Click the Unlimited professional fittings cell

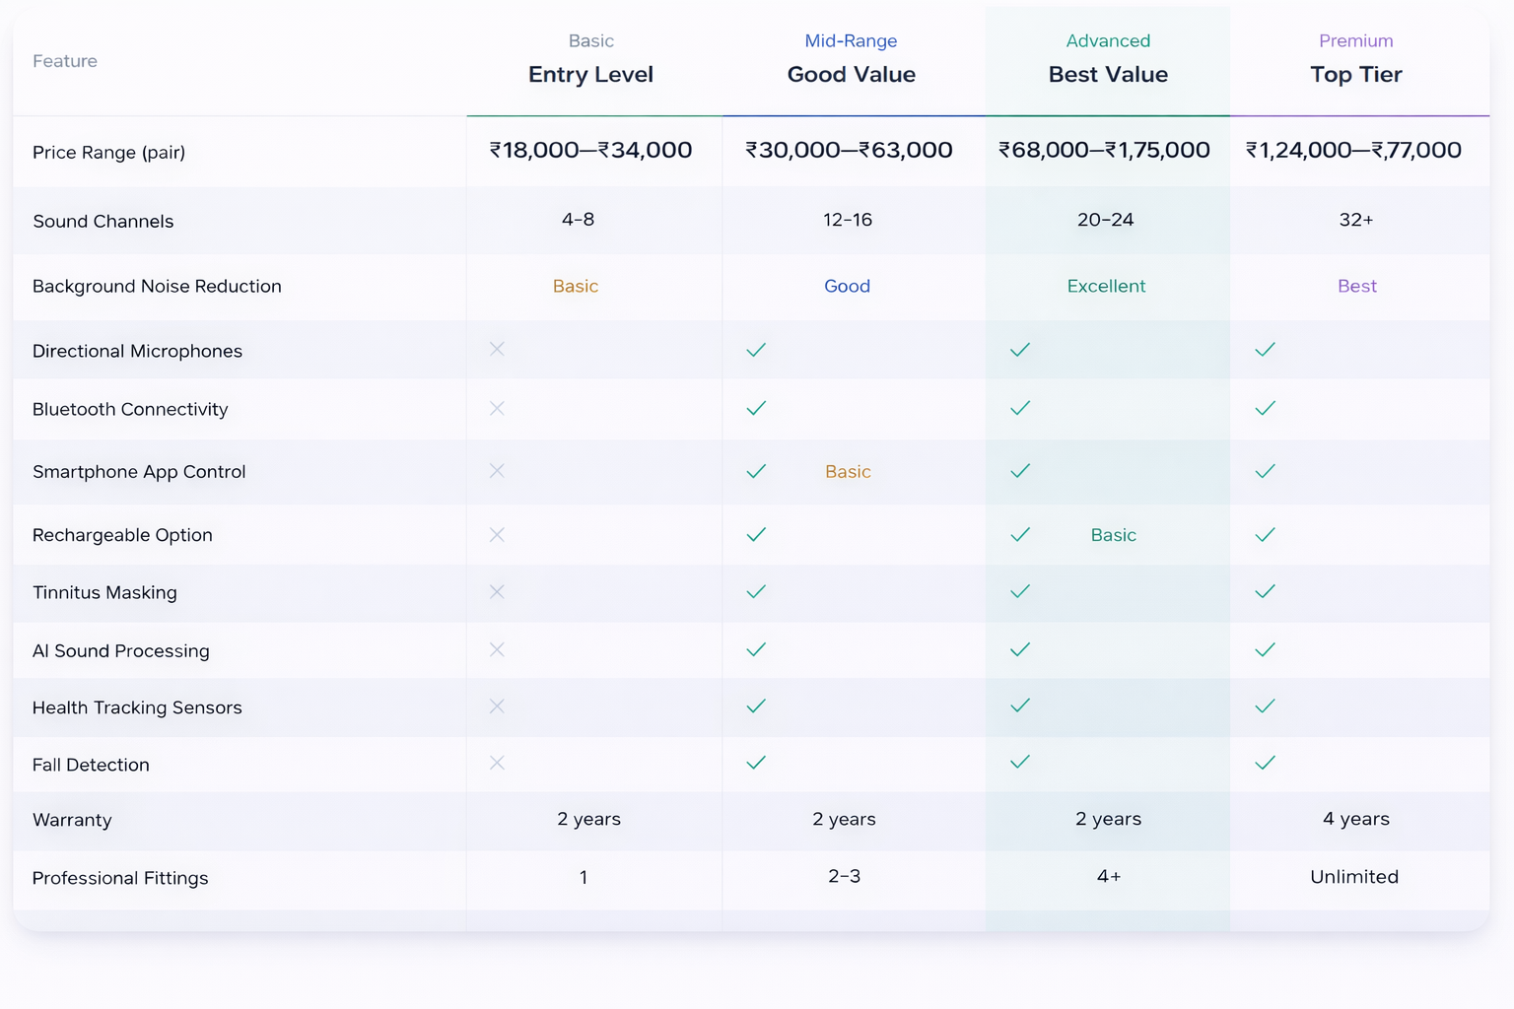pos(1353,877)
